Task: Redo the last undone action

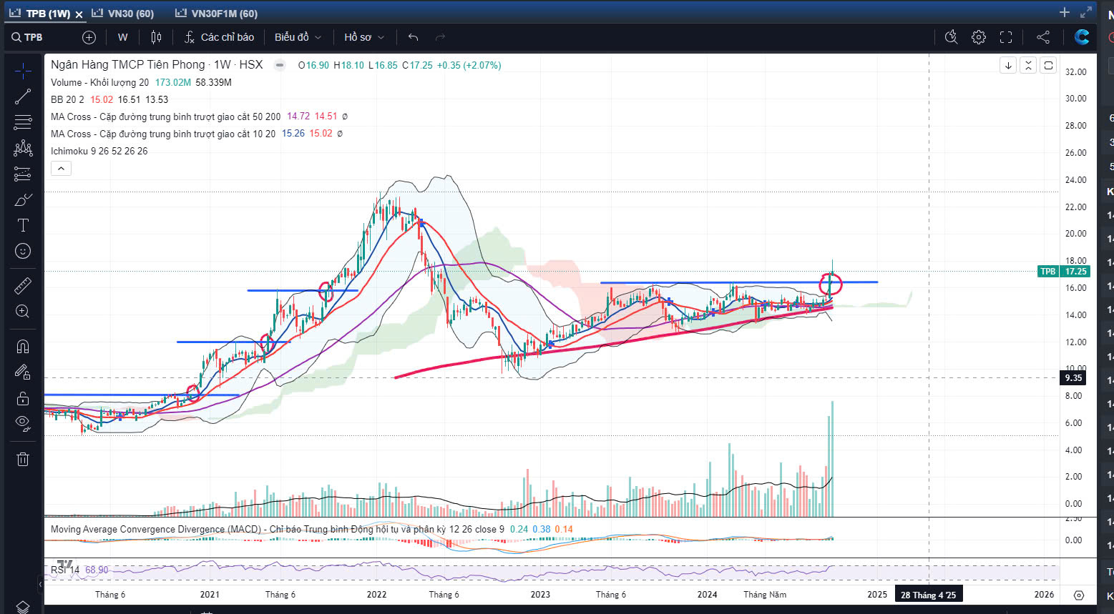Action: click(440, 37)
